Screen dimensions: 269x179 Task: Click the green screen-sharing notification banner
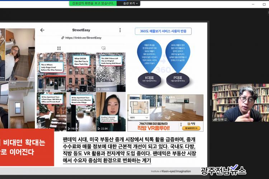pos(93,3)
